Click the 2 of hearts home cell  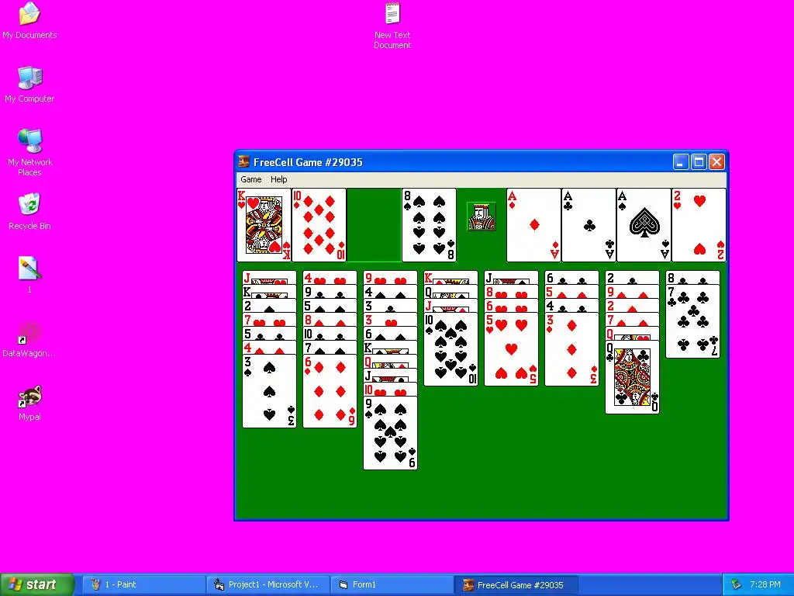[x=699, y=225]
